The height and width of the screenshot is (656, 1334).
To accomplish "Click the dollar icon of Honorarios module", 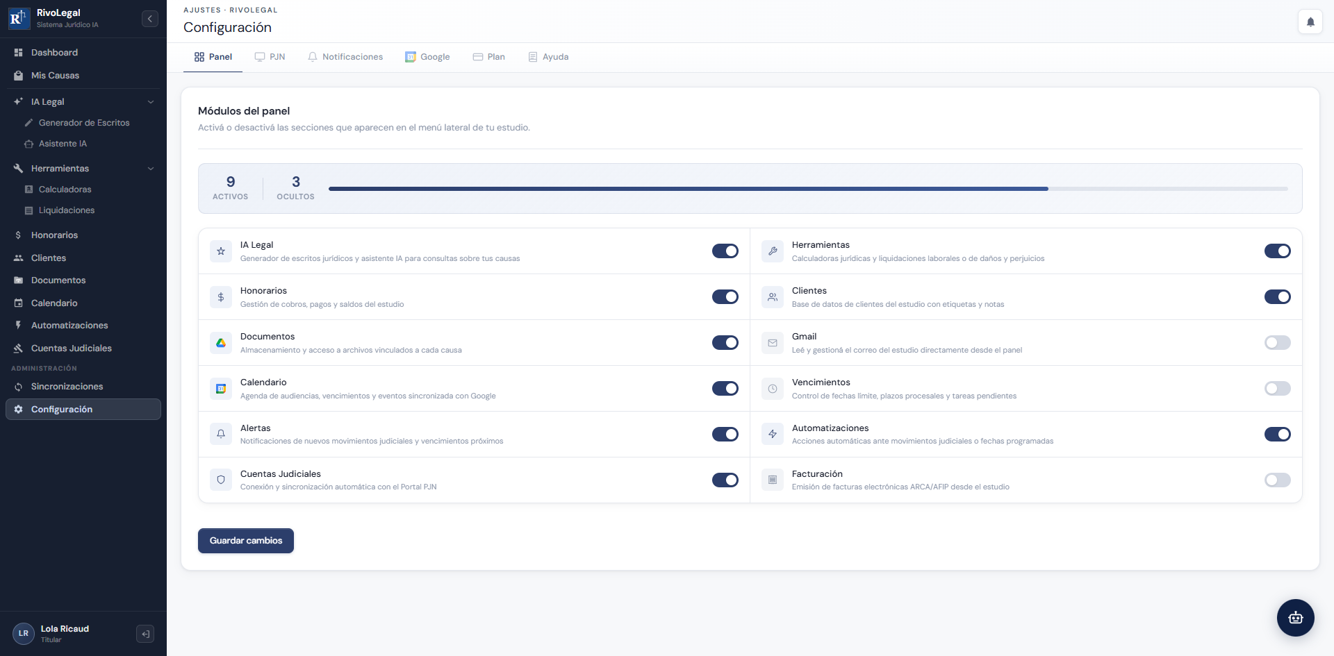I will coord(221,297).
